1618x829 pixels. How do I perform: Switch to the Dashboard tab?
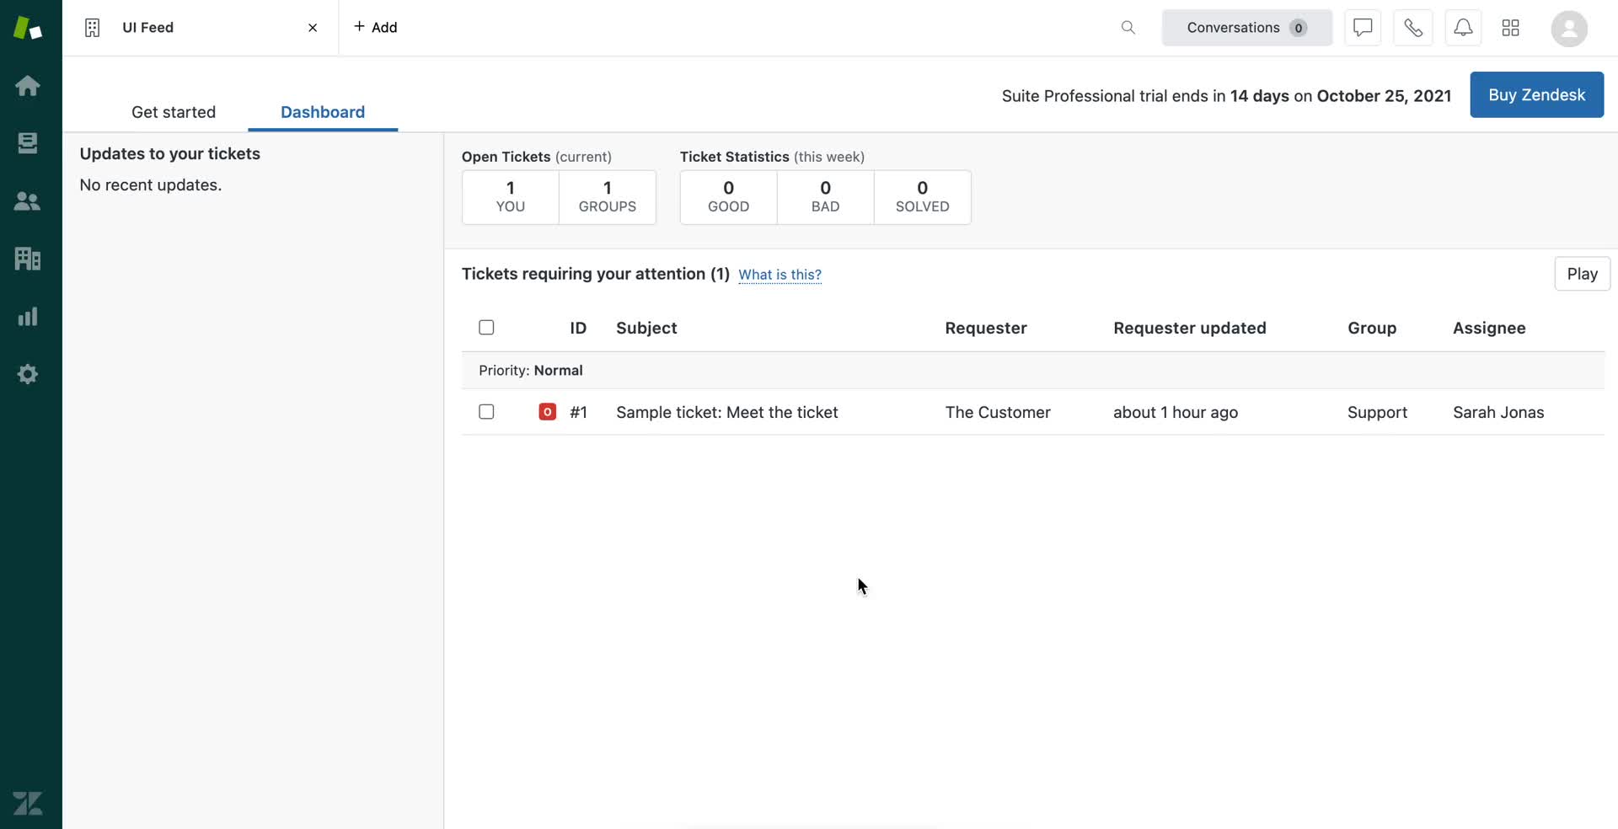tap(323, 112)
